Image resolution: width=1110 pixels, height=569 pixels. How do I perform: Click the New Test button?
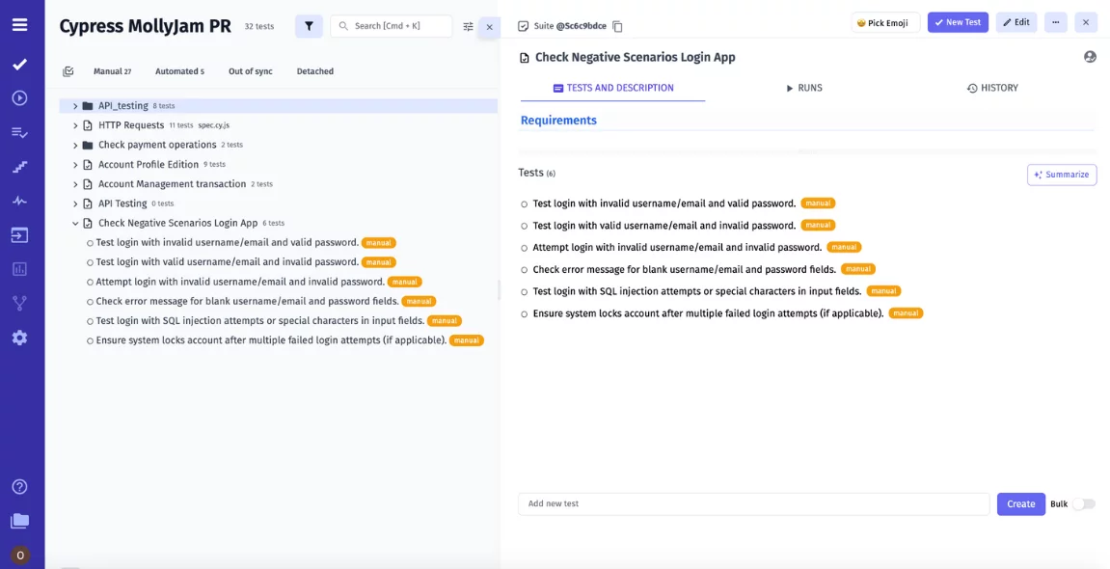click(x=957, y=22)
